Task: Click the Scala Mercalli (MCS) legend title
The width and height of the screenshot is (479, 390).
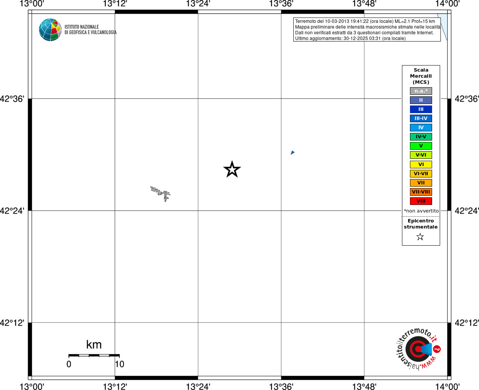Action: click(x=421, y=76)
